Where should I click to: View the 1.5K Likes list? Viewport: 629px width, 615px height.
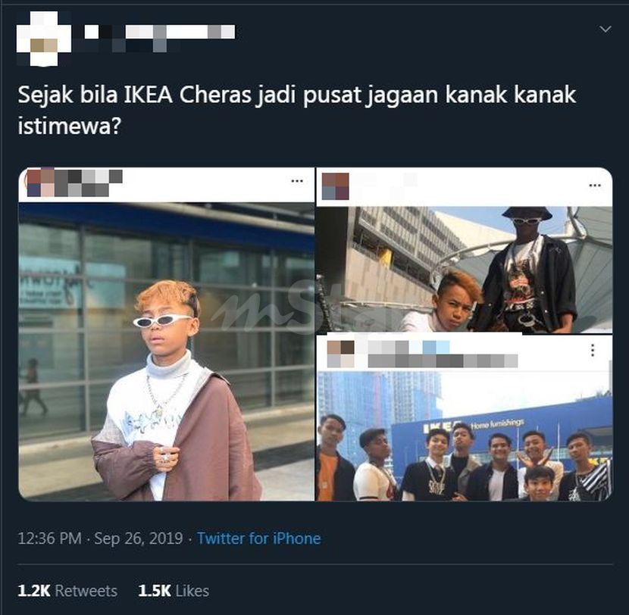tap(174, 591)
